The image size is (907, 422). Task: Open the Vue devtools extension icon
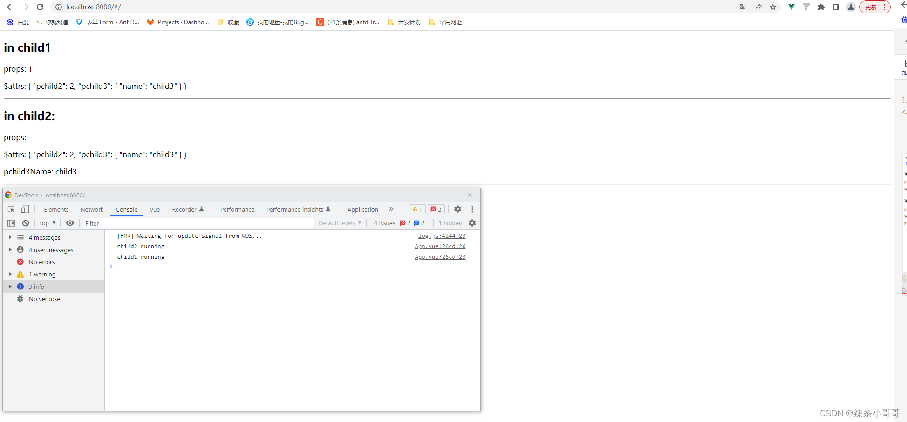pos(791,7)
